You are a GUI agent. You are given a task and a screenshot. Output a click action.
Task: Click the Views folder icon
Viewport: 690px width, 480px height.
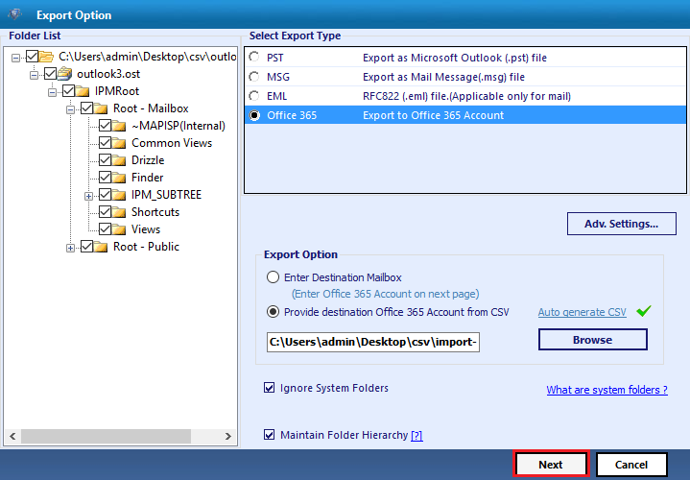coord(119,229)
